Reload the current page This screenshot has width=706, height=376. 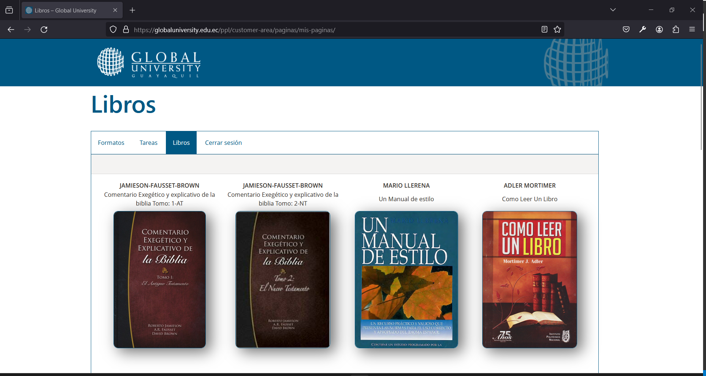[x=44, y=30]
